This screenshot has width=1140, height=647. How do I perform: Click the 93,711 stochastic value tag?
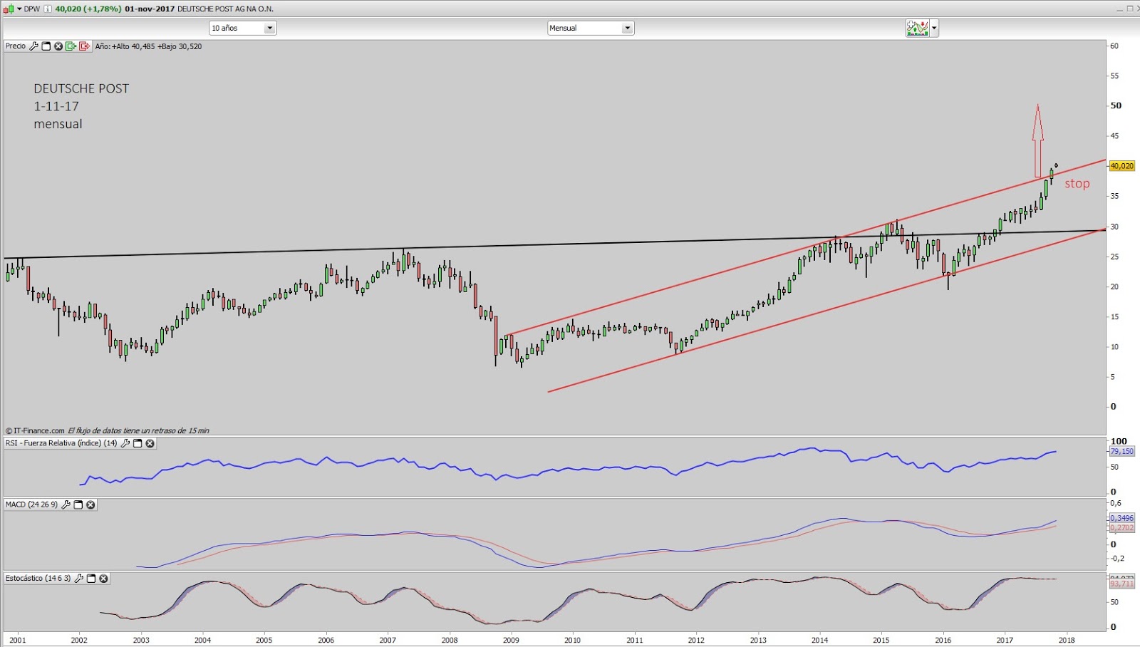(1121, 584)
